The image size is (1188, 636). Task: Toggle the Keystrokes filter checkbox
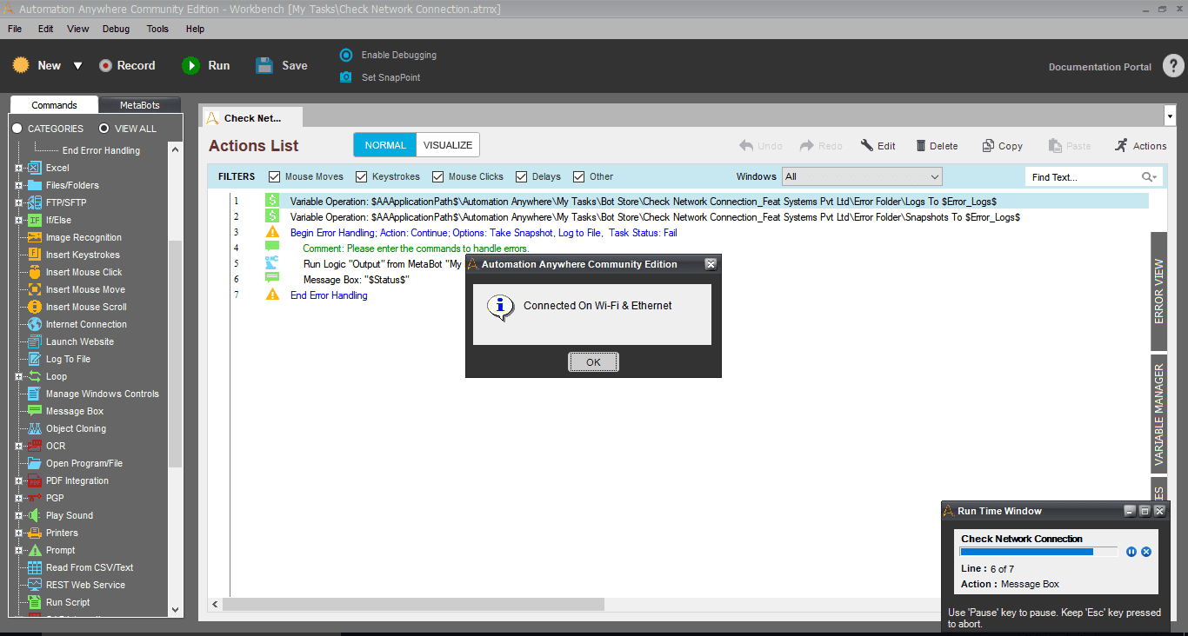point(362,176)
